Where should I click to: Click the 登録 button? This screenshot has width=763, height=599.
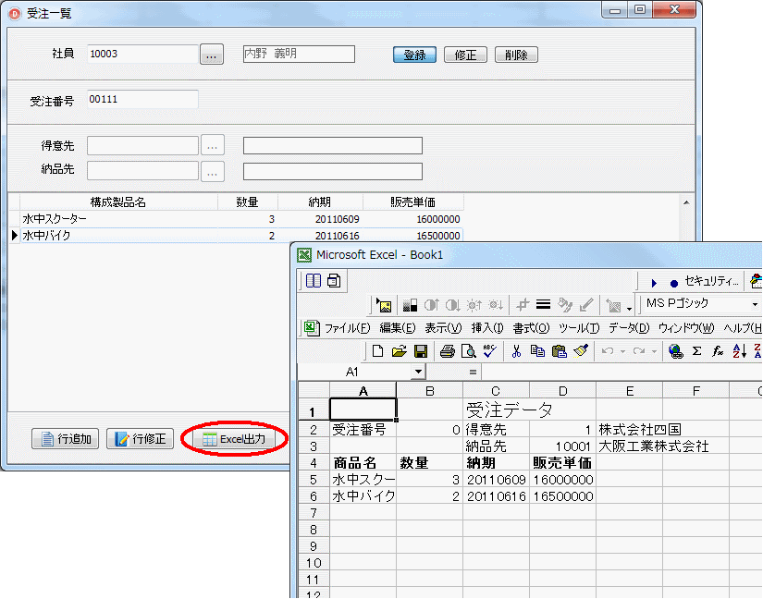(x=414, y=55)
